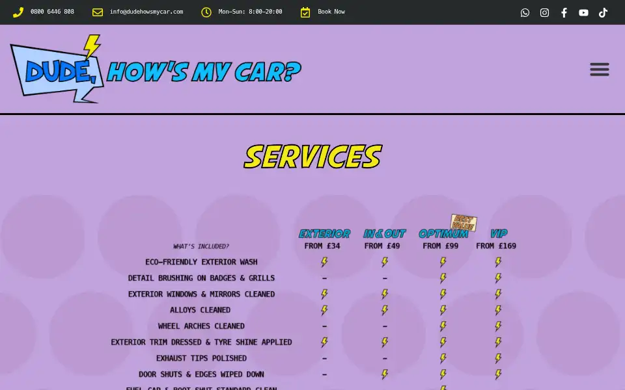Click In & Out bolt for Windows & Mirrors Cleaned
The height and width of the screenshot is (390, 625).
385,294
